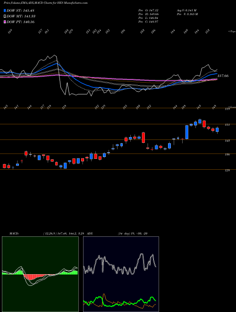Viewport: 236px width, 312px height.
Task: Click the blue DOW ST legend swatch
Action: pos(5,10)
